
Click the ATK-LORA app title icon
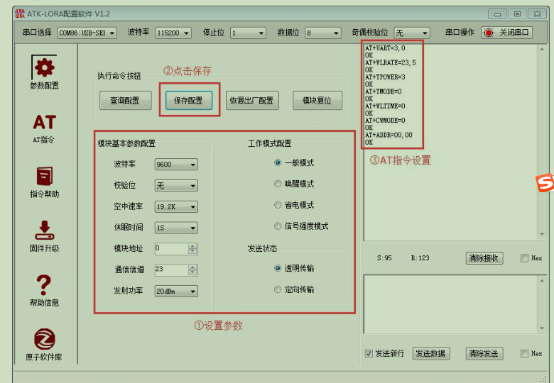(x=20, y=13)
